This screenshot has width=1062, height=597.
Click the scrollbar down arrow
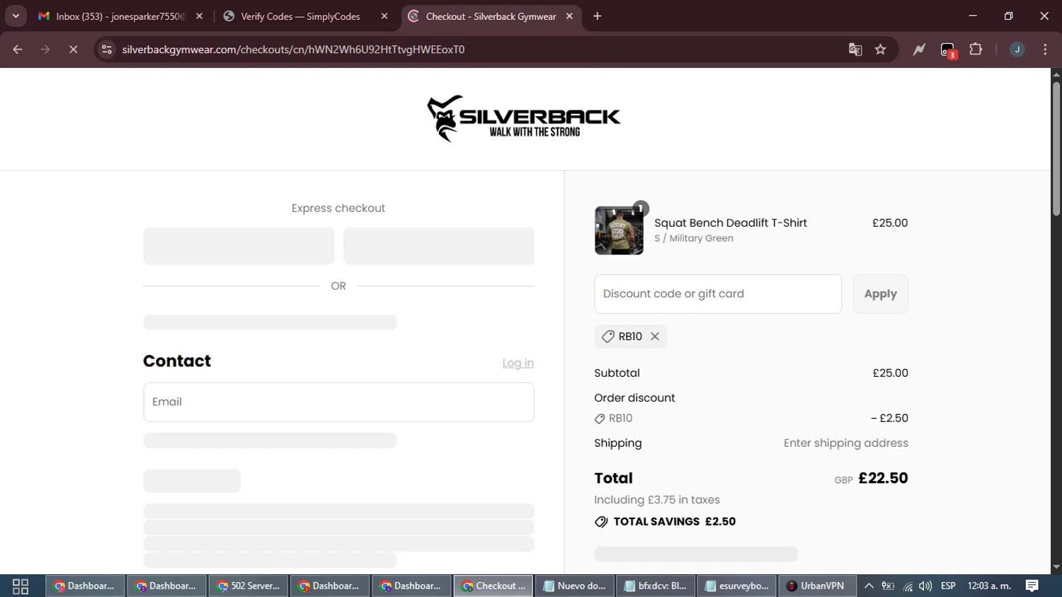pyautogui.click(x=1056, y=567)
